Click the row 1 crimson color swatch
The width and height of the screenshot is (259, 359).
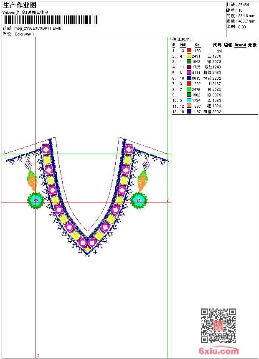pyautogui.click(x=189, y=50)
